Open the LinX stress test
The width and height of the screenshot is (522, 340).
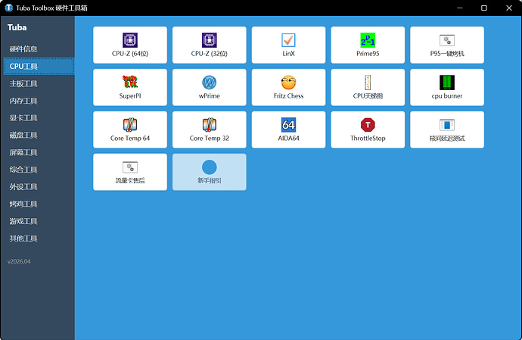289,45
